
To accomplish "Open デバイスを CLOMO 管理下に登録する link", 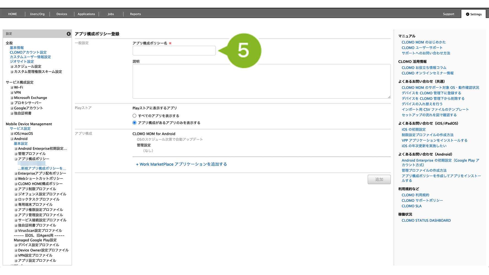I will [x=432, y=93].
